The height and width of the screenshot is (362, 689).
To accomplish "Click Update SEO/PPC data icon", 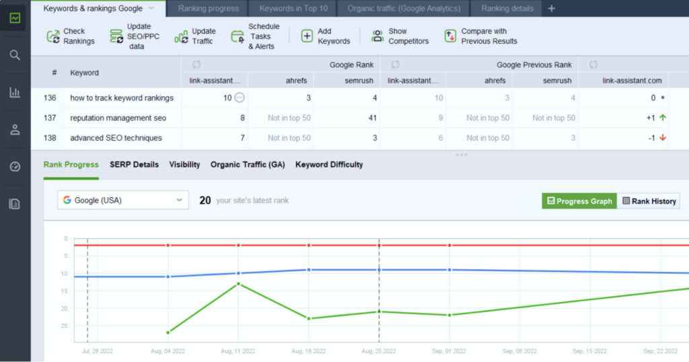I will (x=116, y=36).
